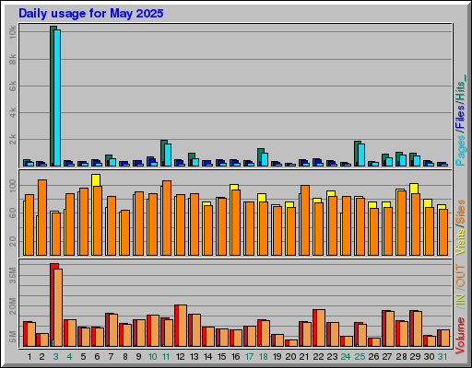Click the orange sites bar for day 21
The height and width of the screenshot is (368, 472).
(305, 220)
